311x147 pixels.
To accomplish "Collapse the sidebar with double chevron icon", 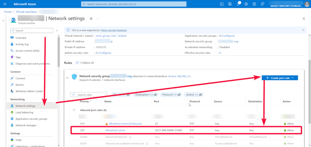I will (57, 31).
